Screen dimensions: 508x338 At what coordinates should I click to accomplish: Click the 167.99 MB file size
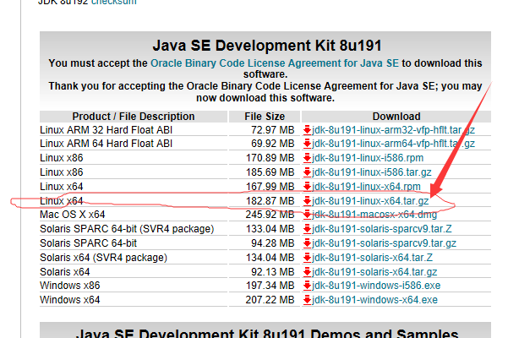pyautogui.click(x=270, y=187)
